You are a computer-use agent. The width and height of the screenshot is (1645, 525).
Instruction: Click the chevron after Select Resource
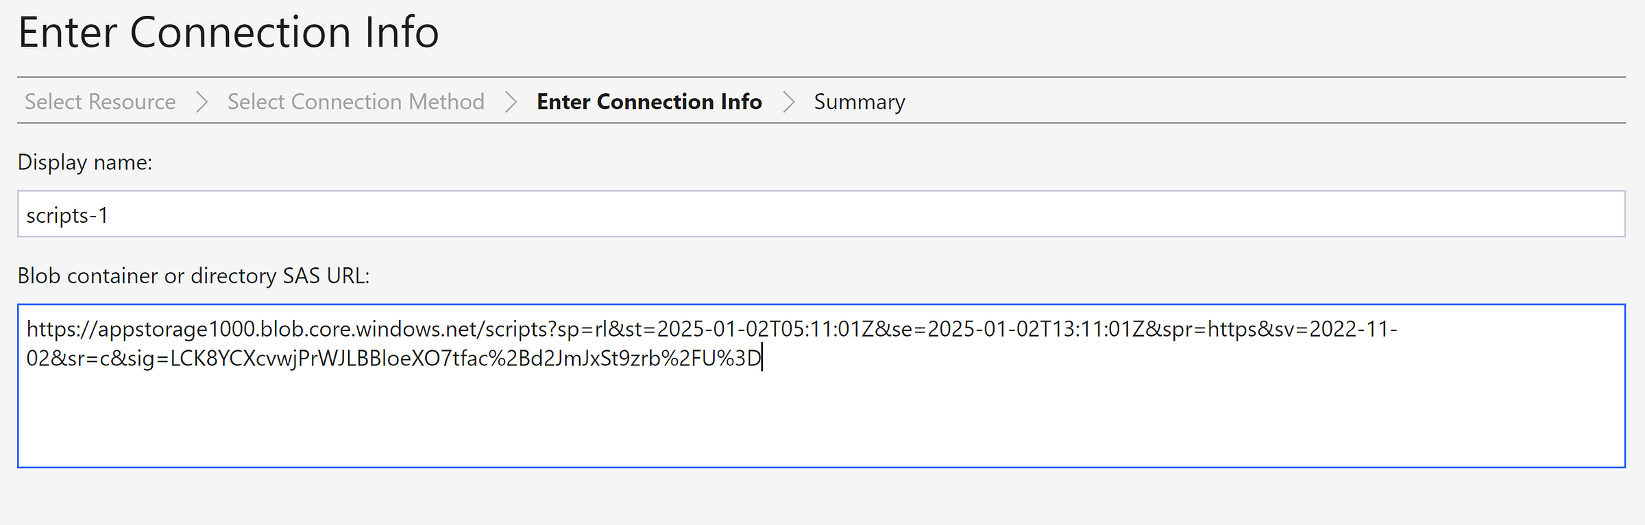(x=202, y=101)
